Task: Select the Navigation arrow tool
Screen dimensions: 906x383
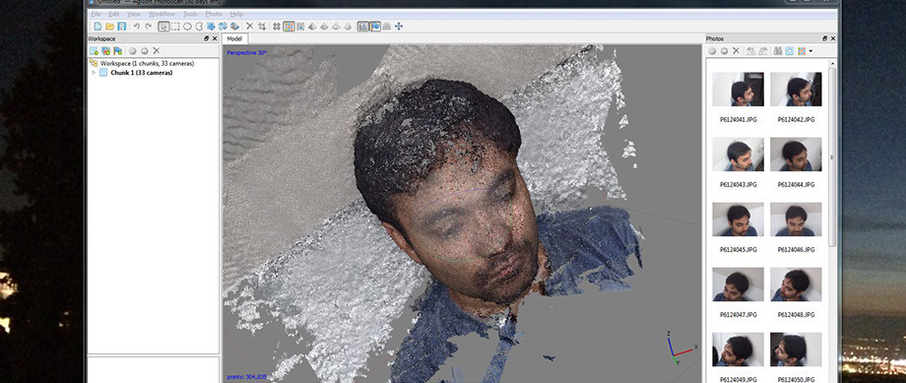Action: (163, 26)
